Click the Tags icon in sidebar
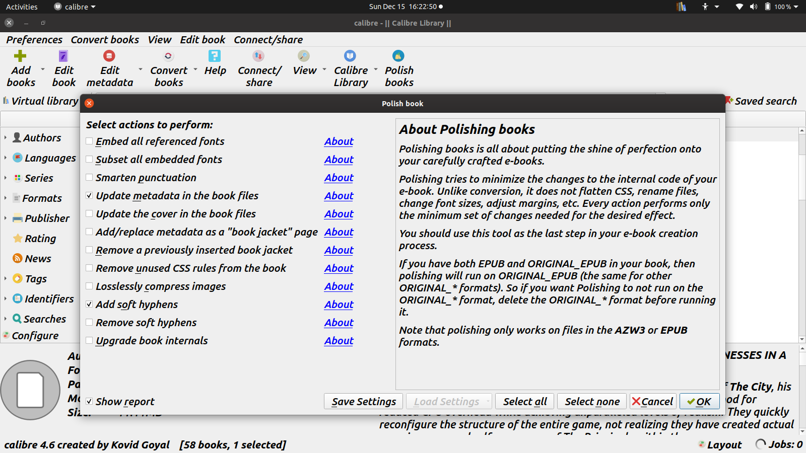The width and height of the screenshot is (806, 453). pos(18,278)
